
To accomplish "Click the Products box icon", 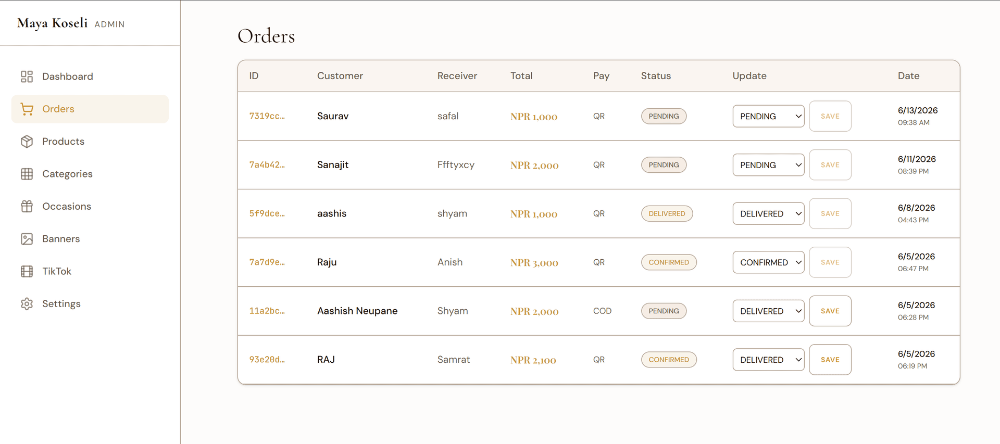I will tap(27, 142).
